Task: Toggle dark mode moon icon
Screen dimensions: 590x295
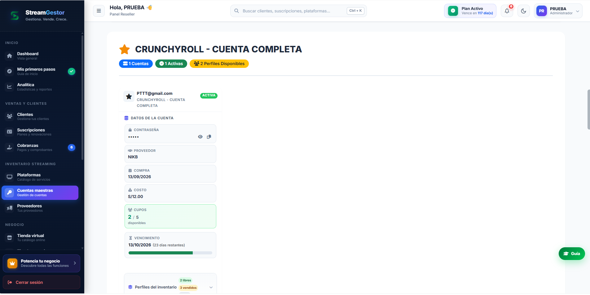Action: click(524, 11)
